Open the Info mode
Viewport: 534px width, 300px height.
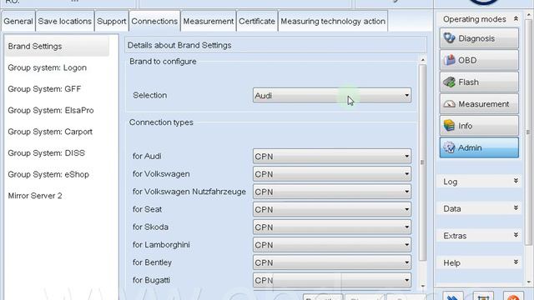click(479, 126)
